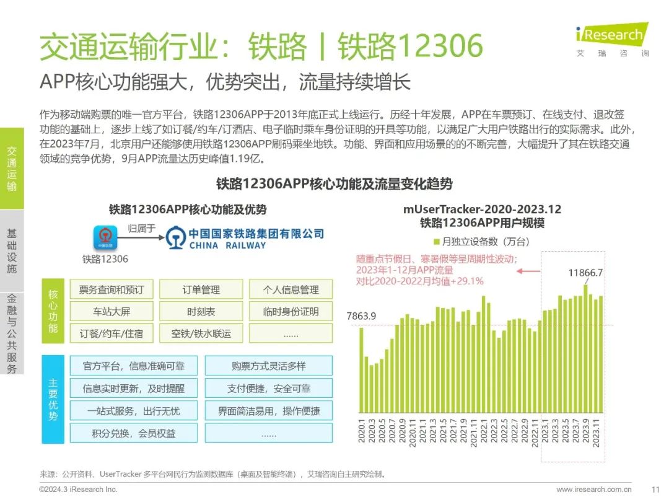Click the 2020.1 axis label

361,431
